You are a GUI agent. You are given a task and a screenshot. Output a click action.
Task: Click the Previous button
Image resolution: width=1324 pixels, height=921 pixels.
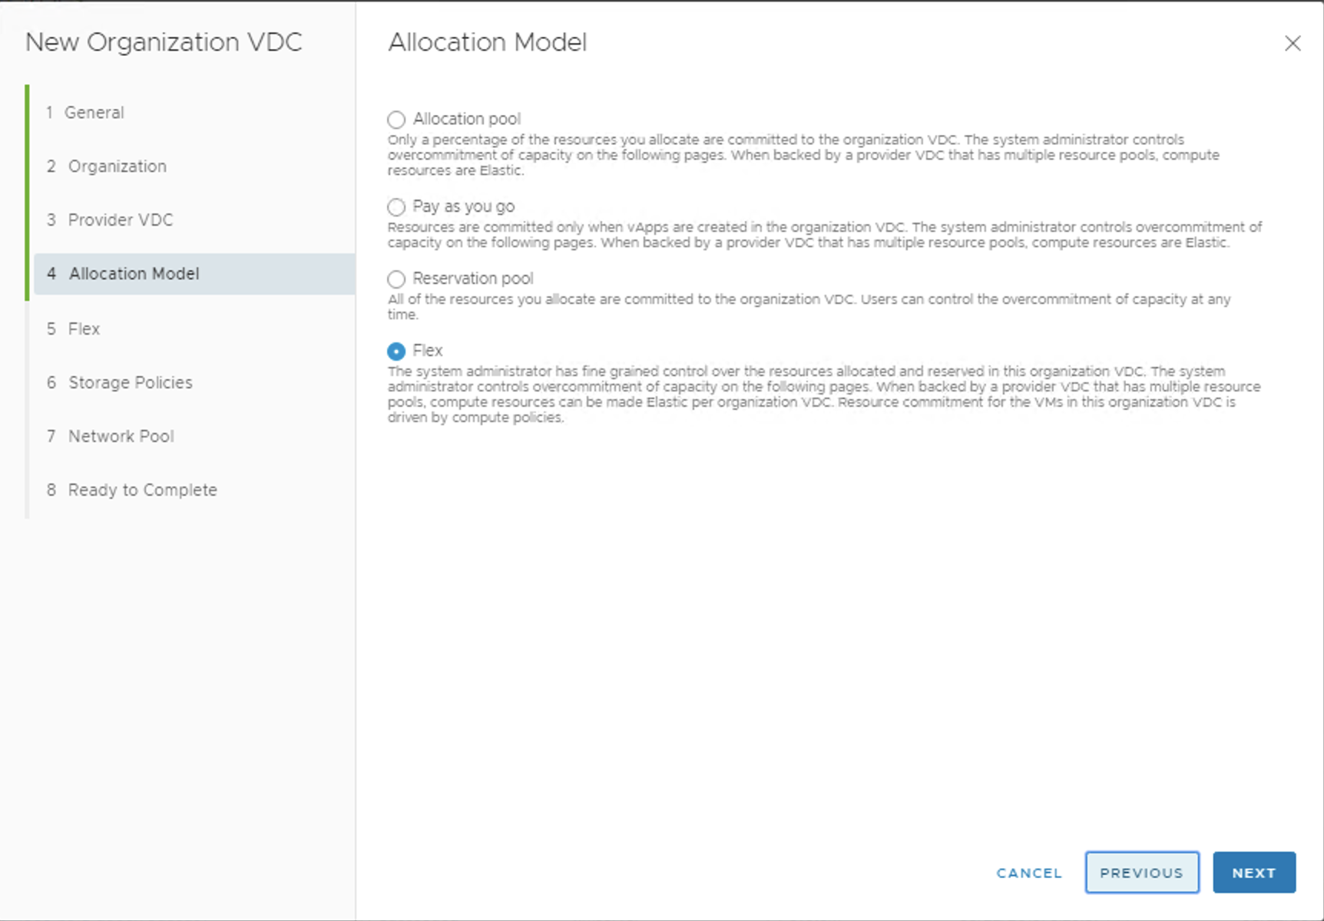(x=1141, y=873)
